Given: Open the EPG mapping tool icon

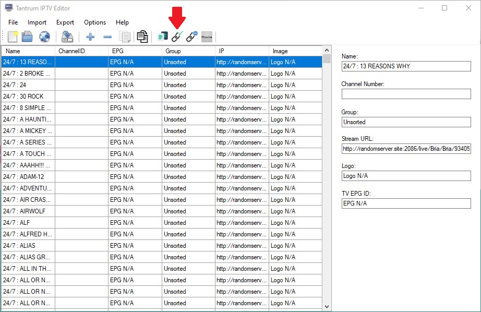Looking at the screenshot, I should click(x=162, y=37).
